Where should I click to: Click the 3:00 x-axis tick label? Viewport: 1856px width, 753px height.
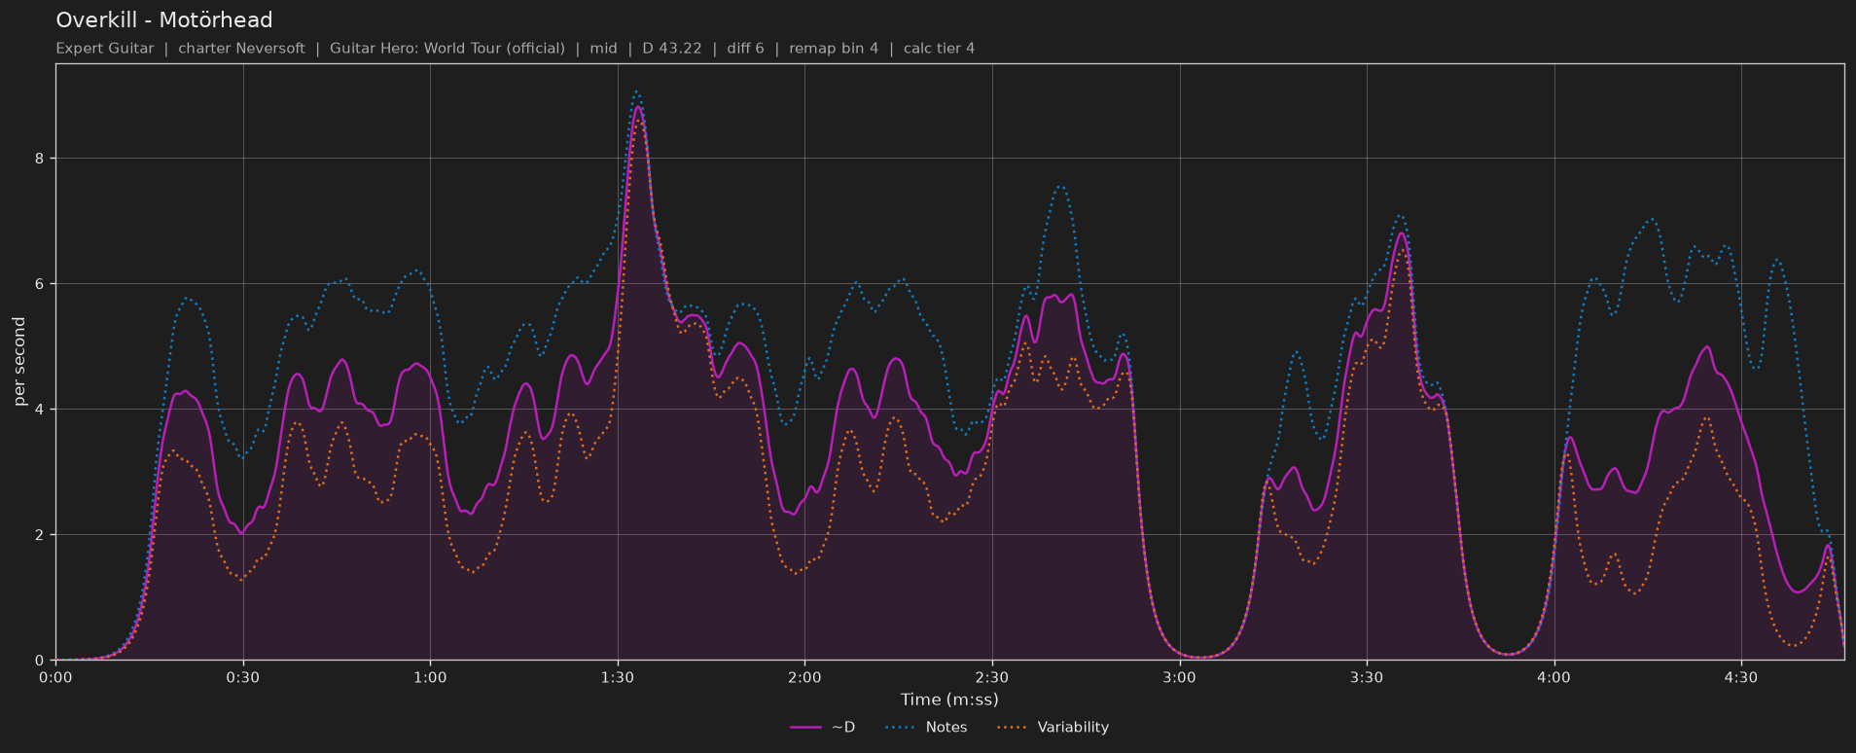coord(1179,677)
